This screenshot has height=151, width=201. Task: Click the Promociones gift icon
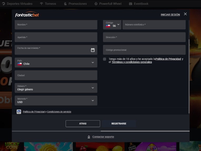coord(65,4)
